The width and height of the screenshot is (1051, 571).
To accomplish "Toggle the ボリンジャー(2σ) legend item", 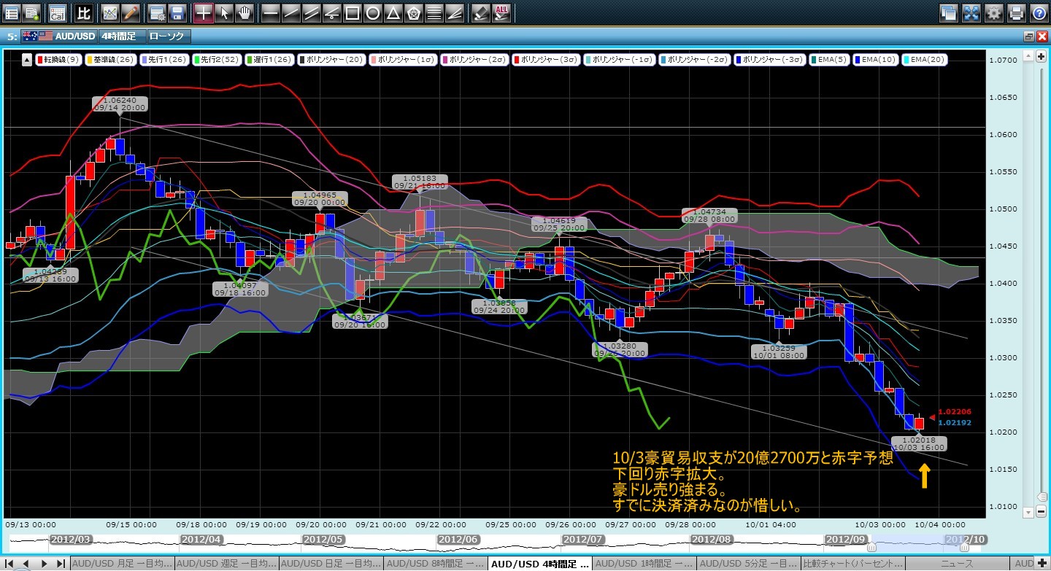I will point(474,60).
